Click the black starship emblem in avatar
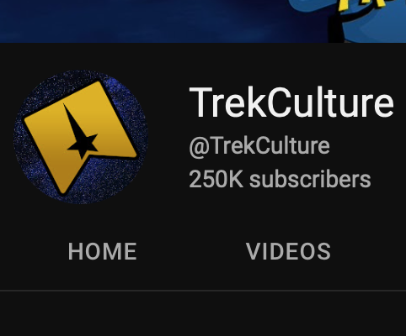The width and height of the screenshot is (406, 336). coord(80,132)
